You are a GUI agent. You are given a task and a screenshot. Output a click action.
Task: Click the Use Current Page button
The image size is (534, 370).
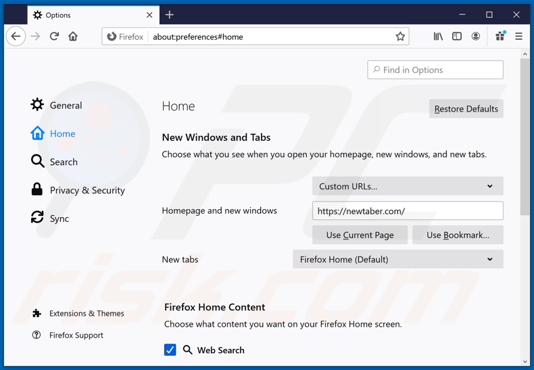pyautogui.click(x=360, y=235)
